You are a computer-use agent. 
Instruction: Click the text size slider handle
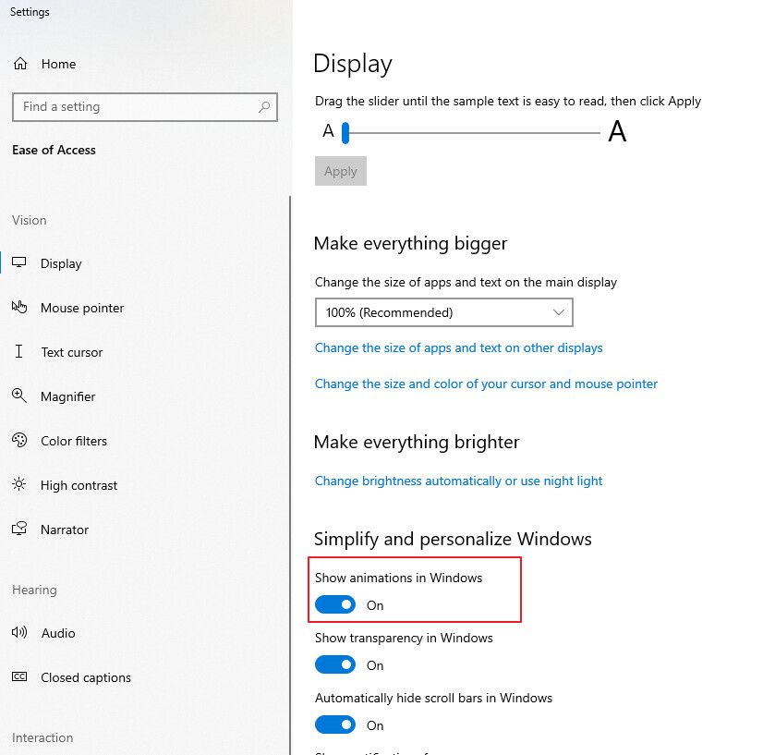(x=345, y=133)
